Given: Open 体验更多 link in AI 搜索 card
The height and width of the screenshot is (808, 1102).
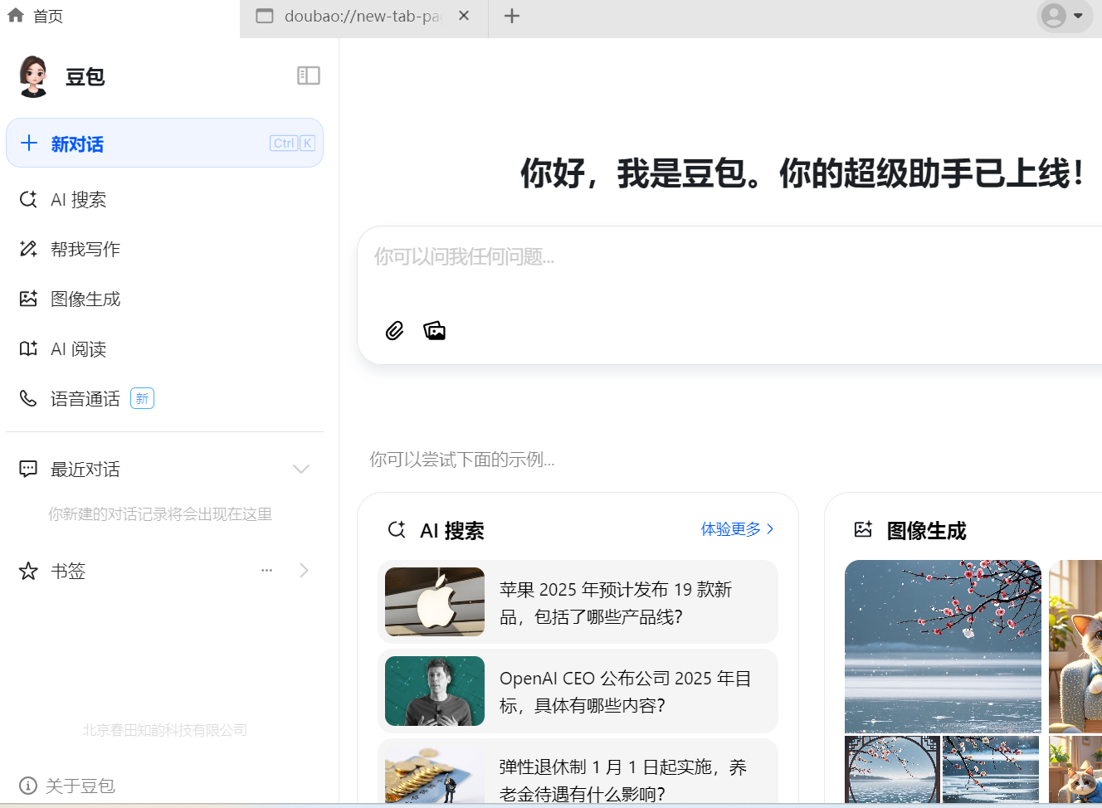Looking at the screenshot, I should (x=731, y=528).
